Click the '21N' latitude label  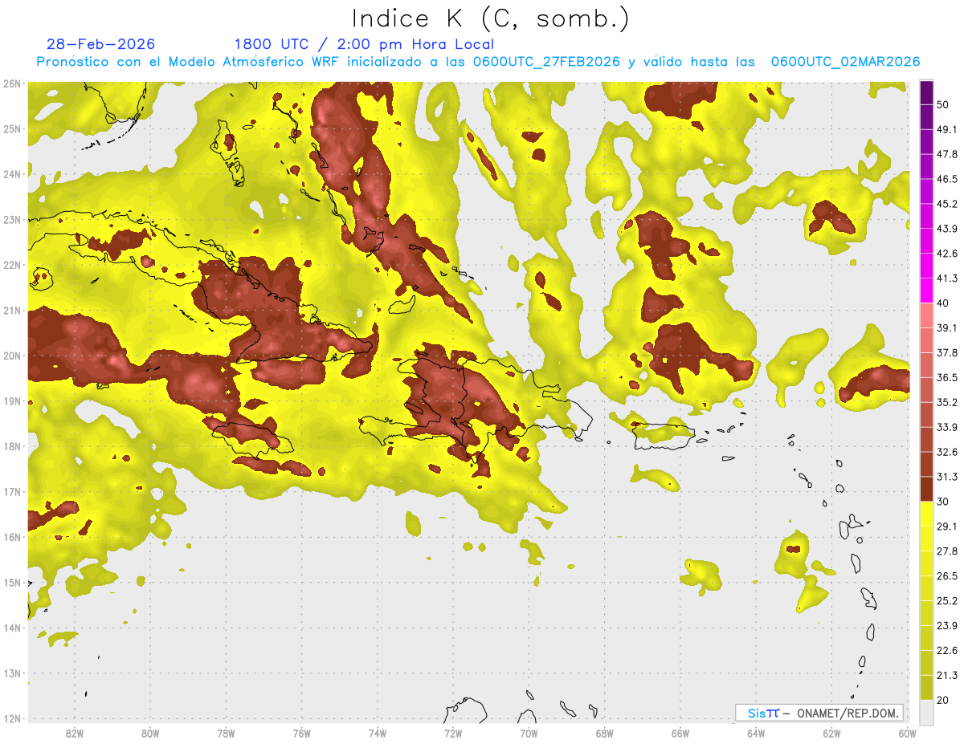tap(12, 311)
